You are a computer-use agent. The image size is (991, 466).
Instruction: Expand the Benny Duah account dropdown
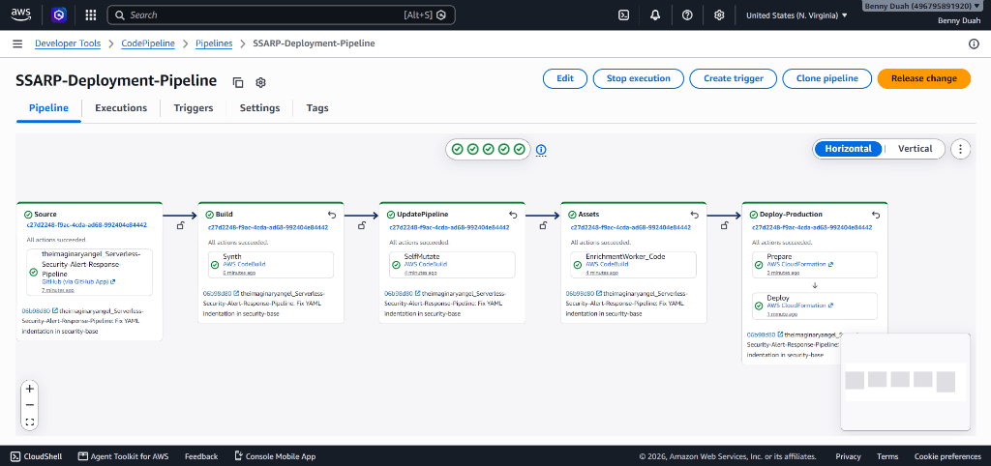click(x=922, y=6)
